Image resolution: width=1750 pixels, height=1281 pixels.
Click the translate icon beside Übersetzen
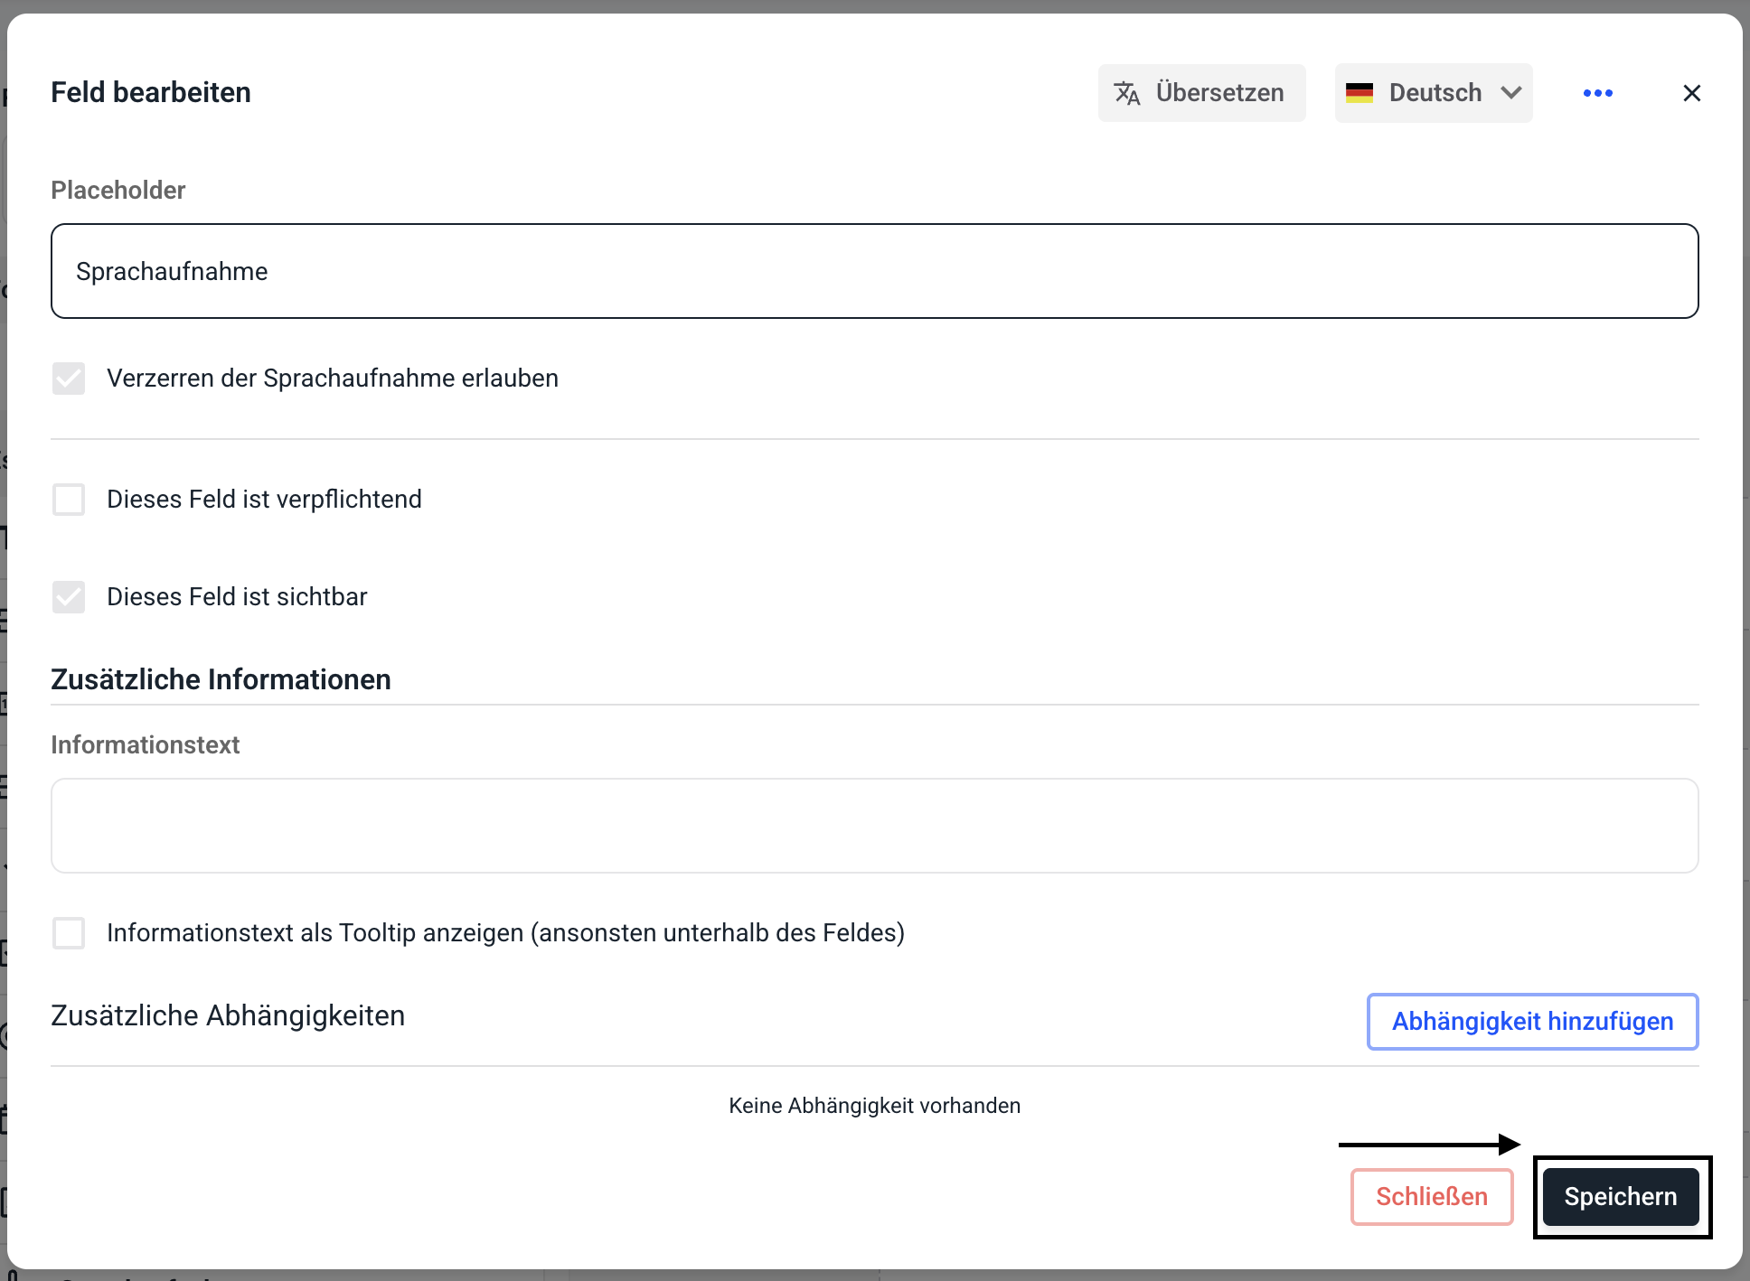1126,93
